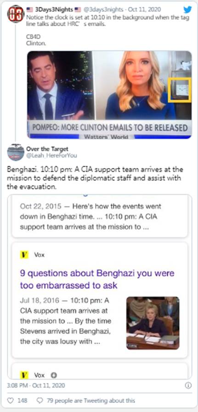
Task: Open the Hillary Clinton hearing thumbnail
Action: point(153,323)
